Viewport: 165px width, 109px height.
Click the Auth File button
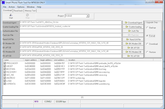[133, 31]
